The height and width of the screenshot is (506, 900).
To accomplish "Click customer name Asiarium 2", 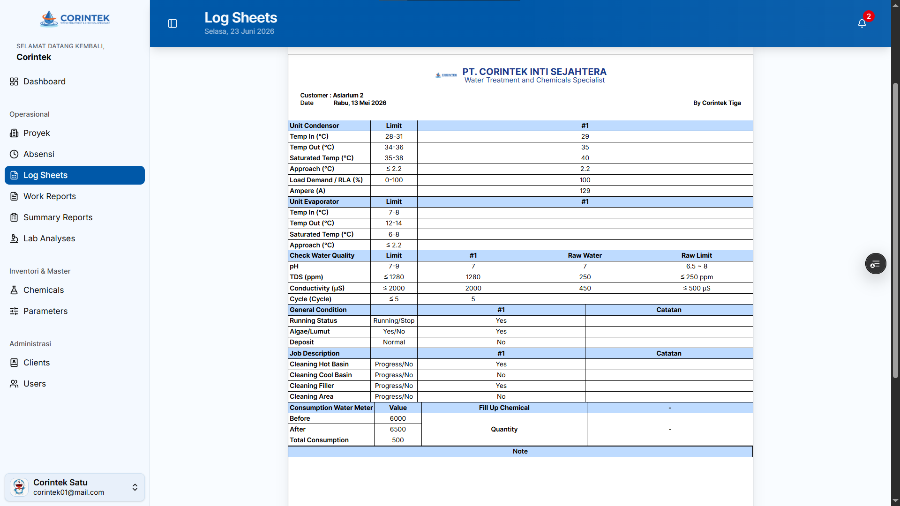I will [348, 95].
